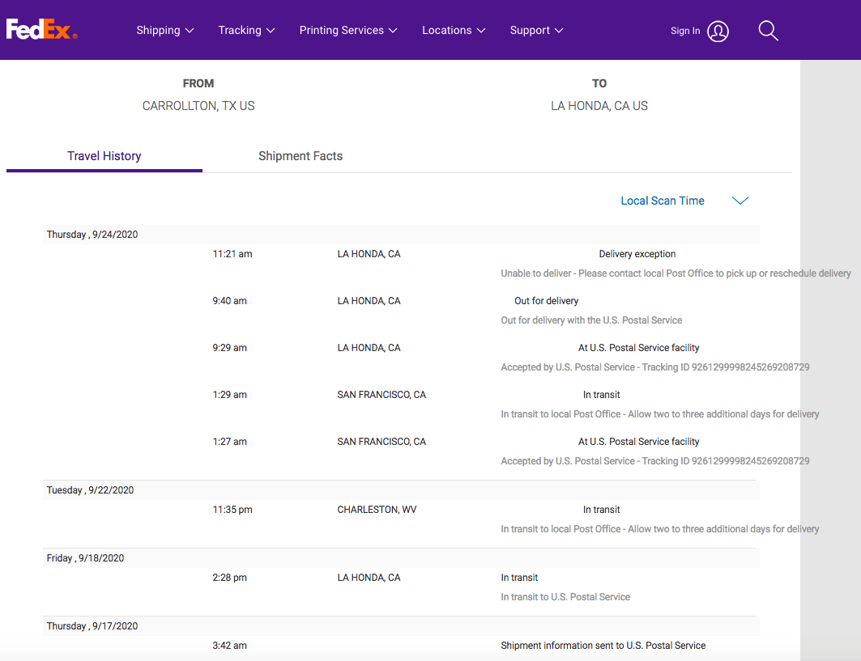861x661 pixels.
Task: Click the CHARLESTON, WV location
Action: [377, 510]
